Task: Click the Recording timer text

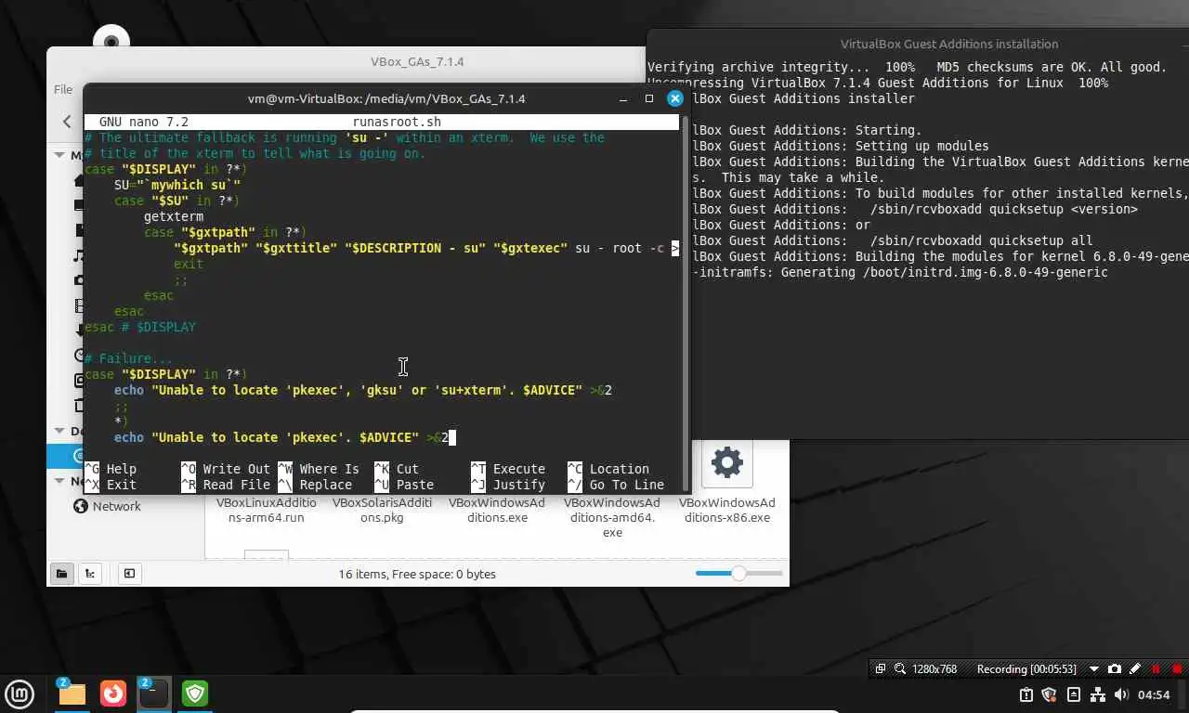Action: click(1026, 668)
